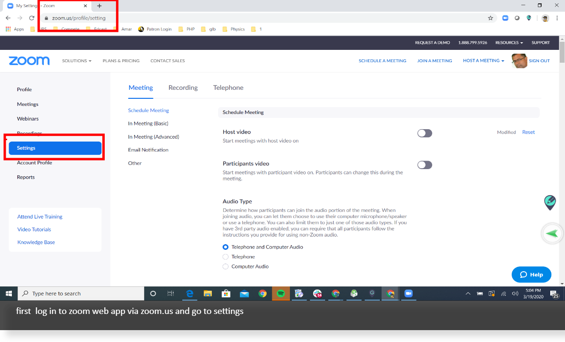Jump to Schedule Meeting settings section
The height and width of the screenshot is (342, 565).
(x=149, y=110)
